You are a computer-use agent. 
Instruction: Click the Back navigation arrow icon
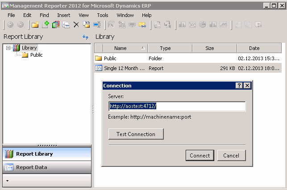tap(10, 25)
